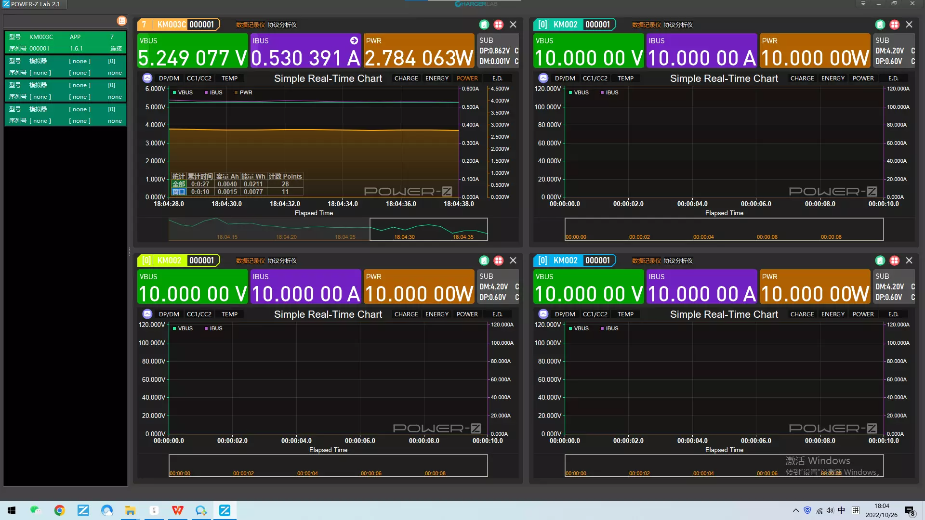Image resolution: width=925 pixels, height=520 pixels.
Task: Click the SUB DP:0.862V tile in KM003C panel
Action: (498, 51)
